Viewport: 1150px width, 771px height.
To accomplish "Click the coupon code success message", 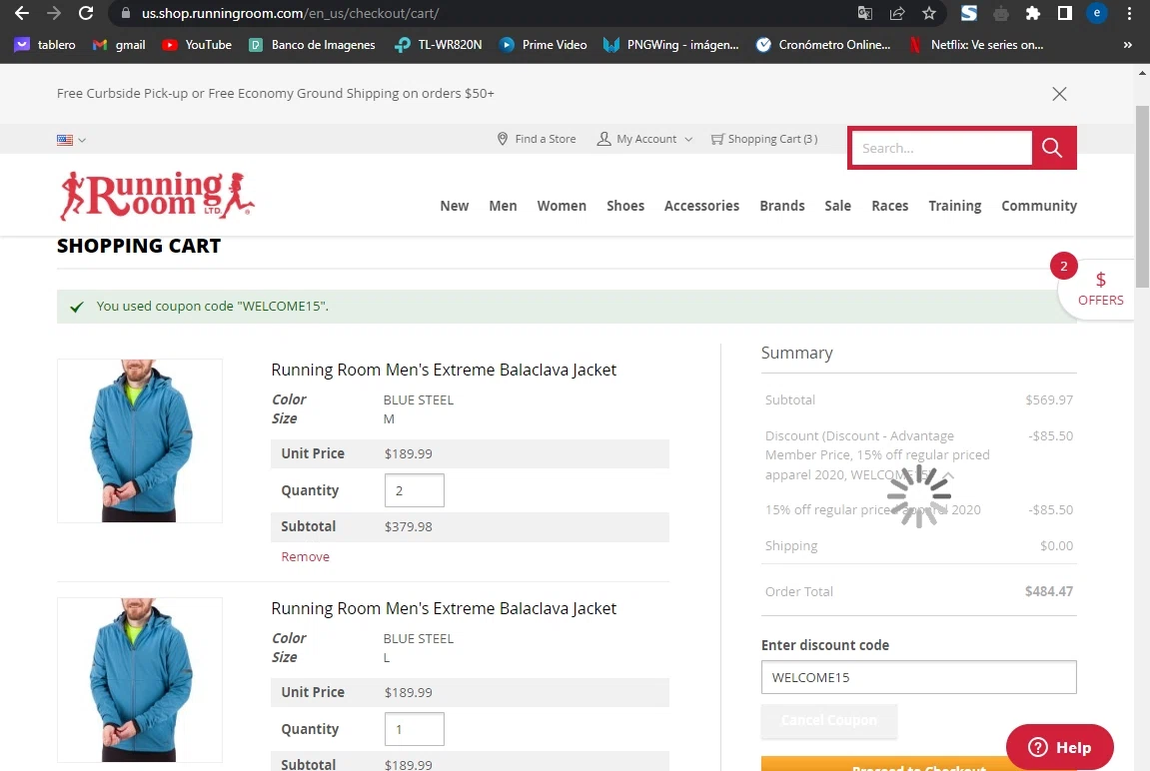I will click(212, 307).
